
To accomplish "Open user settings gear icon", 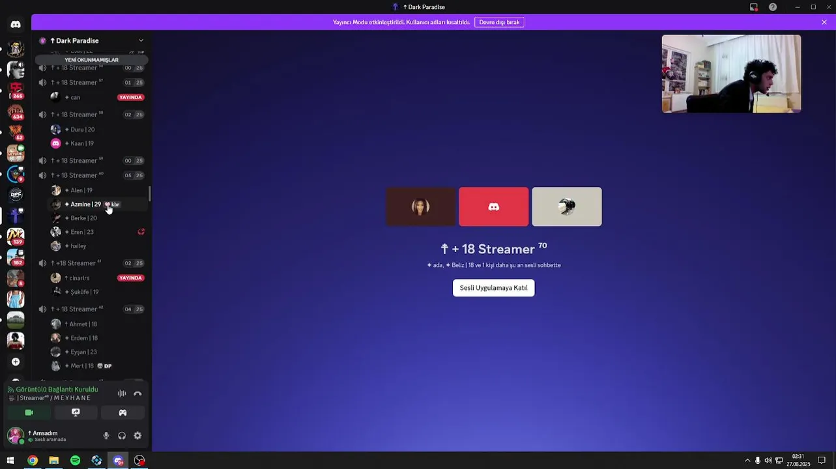I will [137, 436].
